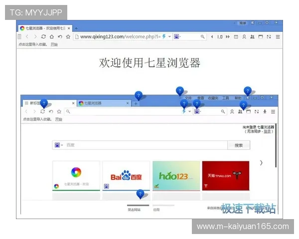Expand the dropdown arrow beside demo lightning icon

point(190,112)
